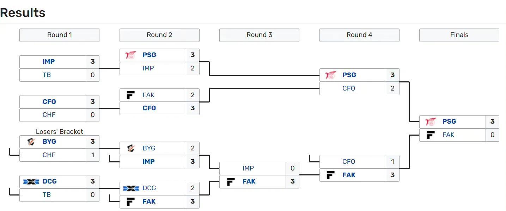Click the PSG logo in Round 4
506x211 pixels.
(x=330, y=75)
